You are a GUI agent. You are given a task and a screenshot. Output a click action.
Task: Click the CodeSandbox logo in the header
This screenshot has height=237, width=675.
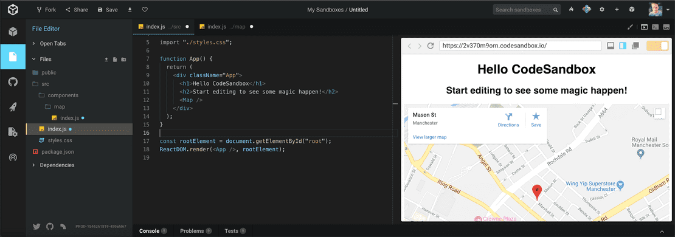coord(13,10)
